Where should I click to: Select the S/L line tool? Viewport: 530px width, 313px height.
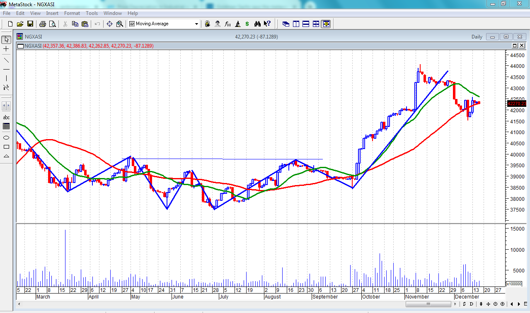click(x=6, y=88)
